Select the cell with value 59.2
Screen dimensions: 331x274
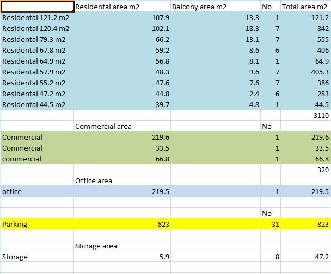tap(122, 51)
